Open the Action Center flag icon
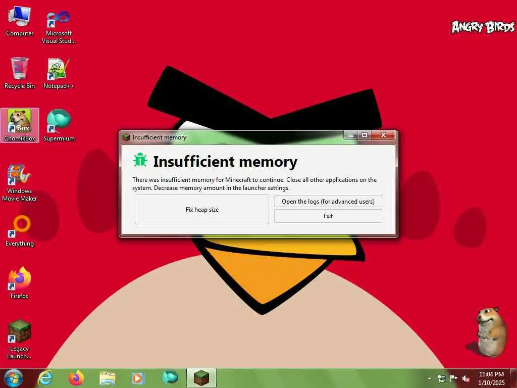 coord(454,379)
